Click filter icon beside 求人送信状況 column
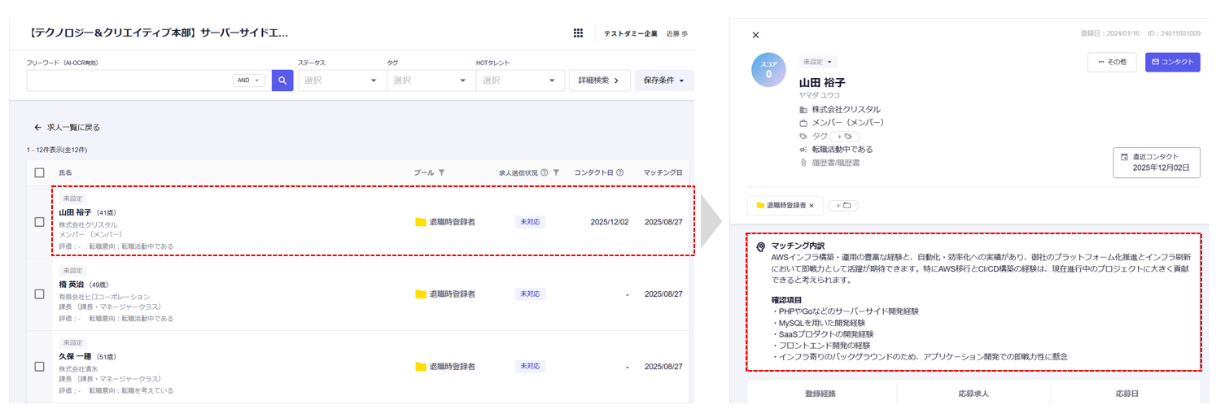 coord(557,172)
